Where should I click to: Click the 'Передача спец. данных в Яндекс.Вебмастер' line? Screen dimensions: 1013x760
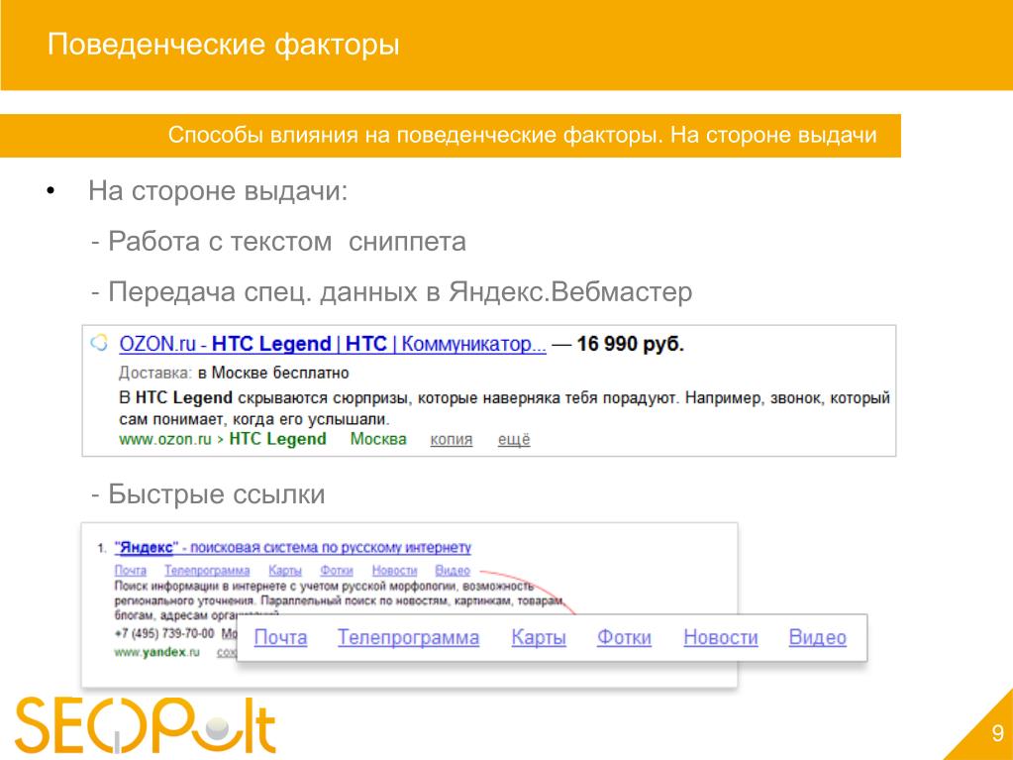pos(391,292)
